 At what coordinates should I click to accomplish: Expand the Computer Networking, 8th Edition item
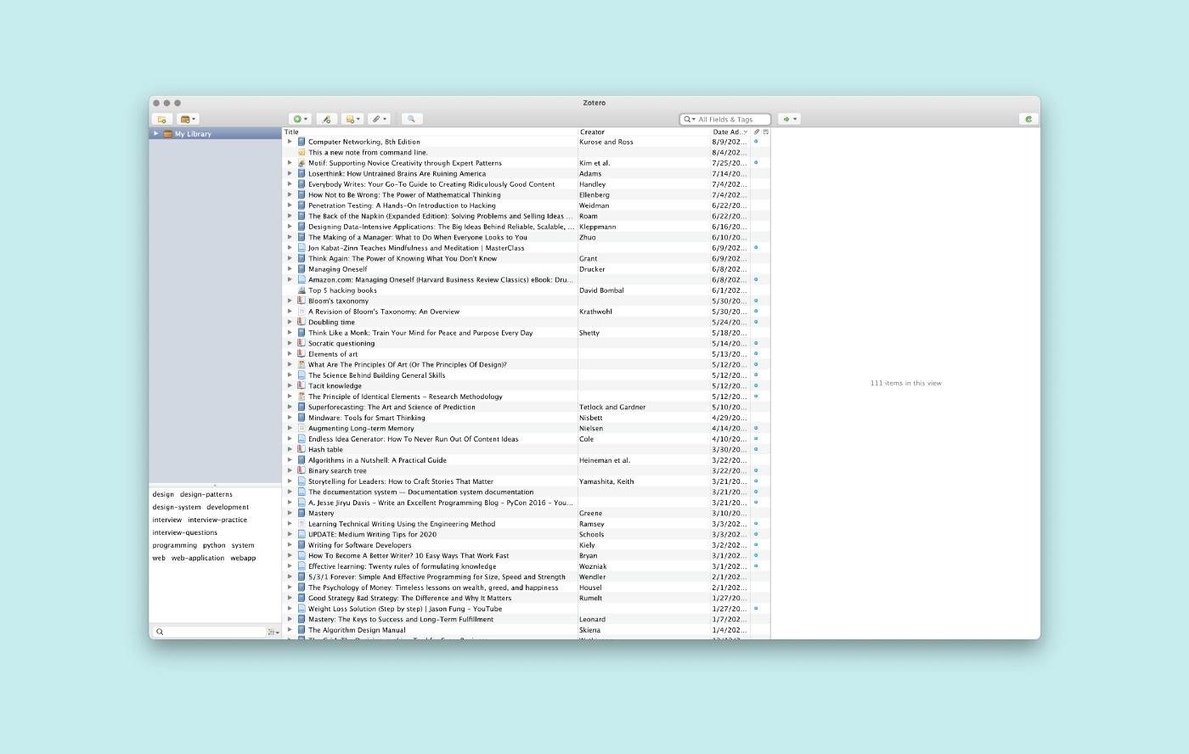point(290,142)
